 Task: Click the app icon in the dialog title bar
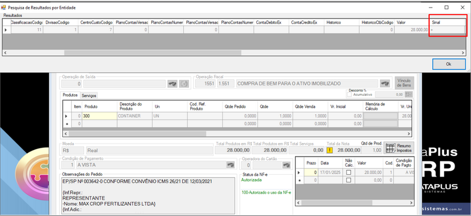point(4,8)
